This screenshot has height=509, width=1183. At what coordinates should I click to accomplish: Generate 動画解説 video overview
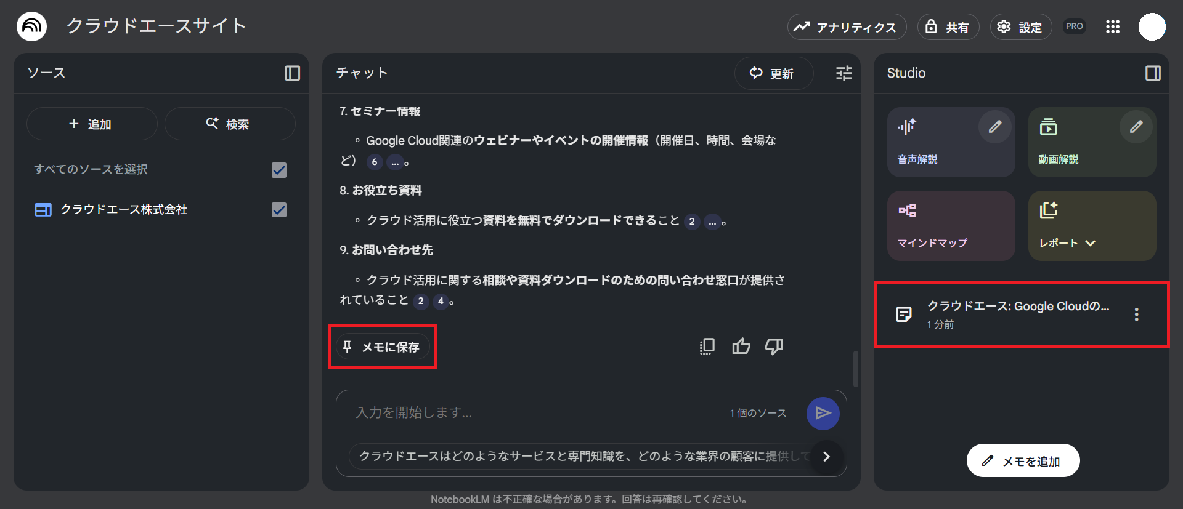click(x=1092, y=142)
